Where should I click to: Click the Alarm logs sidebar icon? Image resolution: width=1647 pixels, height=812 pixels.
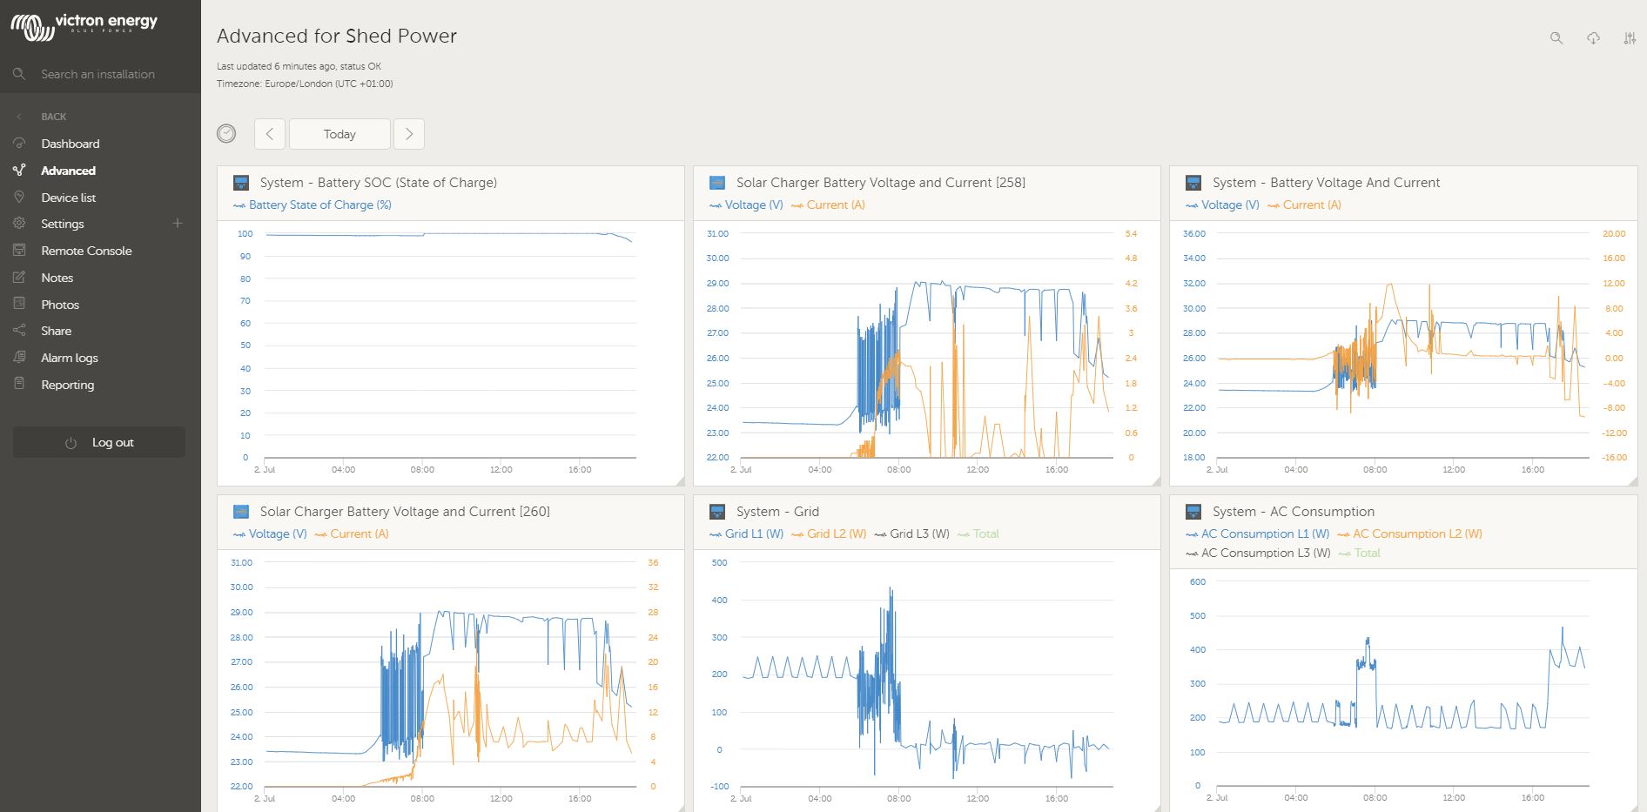click(19, 358)
